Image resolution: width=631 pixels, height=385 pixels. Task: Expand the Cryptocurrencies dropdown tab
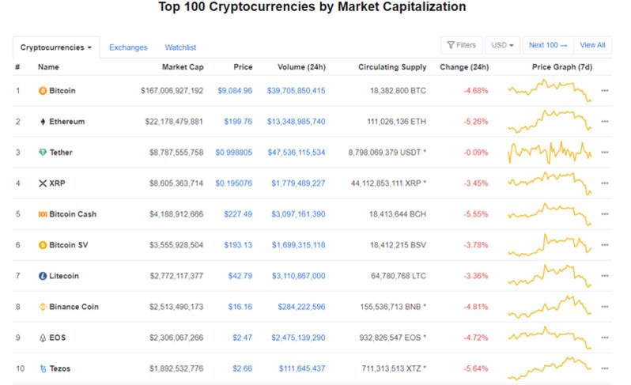[x=56, y=47]
